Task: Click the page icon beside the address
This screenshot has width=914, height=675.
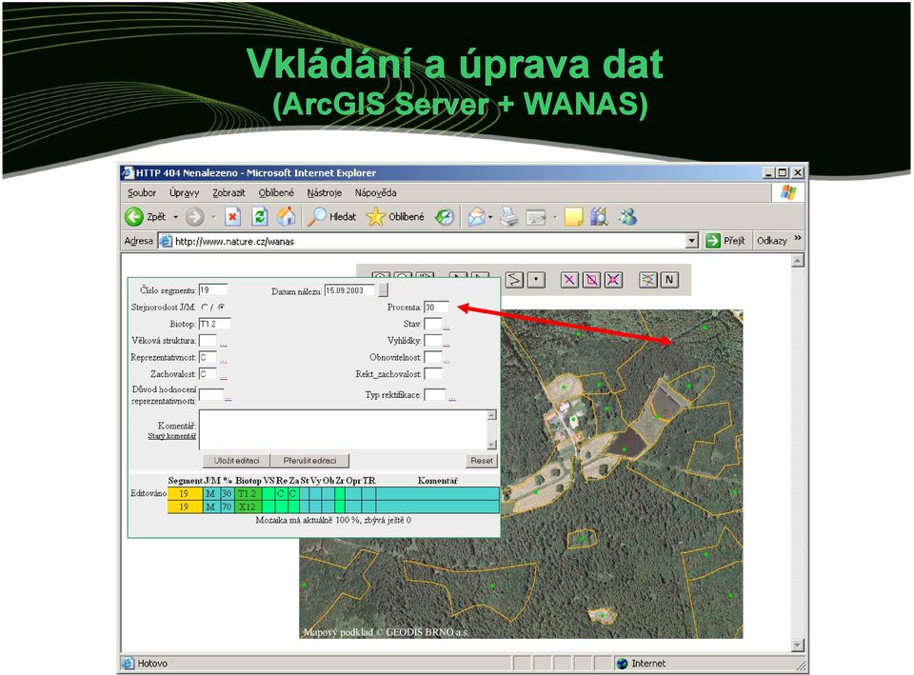Action: pos(166,241)
